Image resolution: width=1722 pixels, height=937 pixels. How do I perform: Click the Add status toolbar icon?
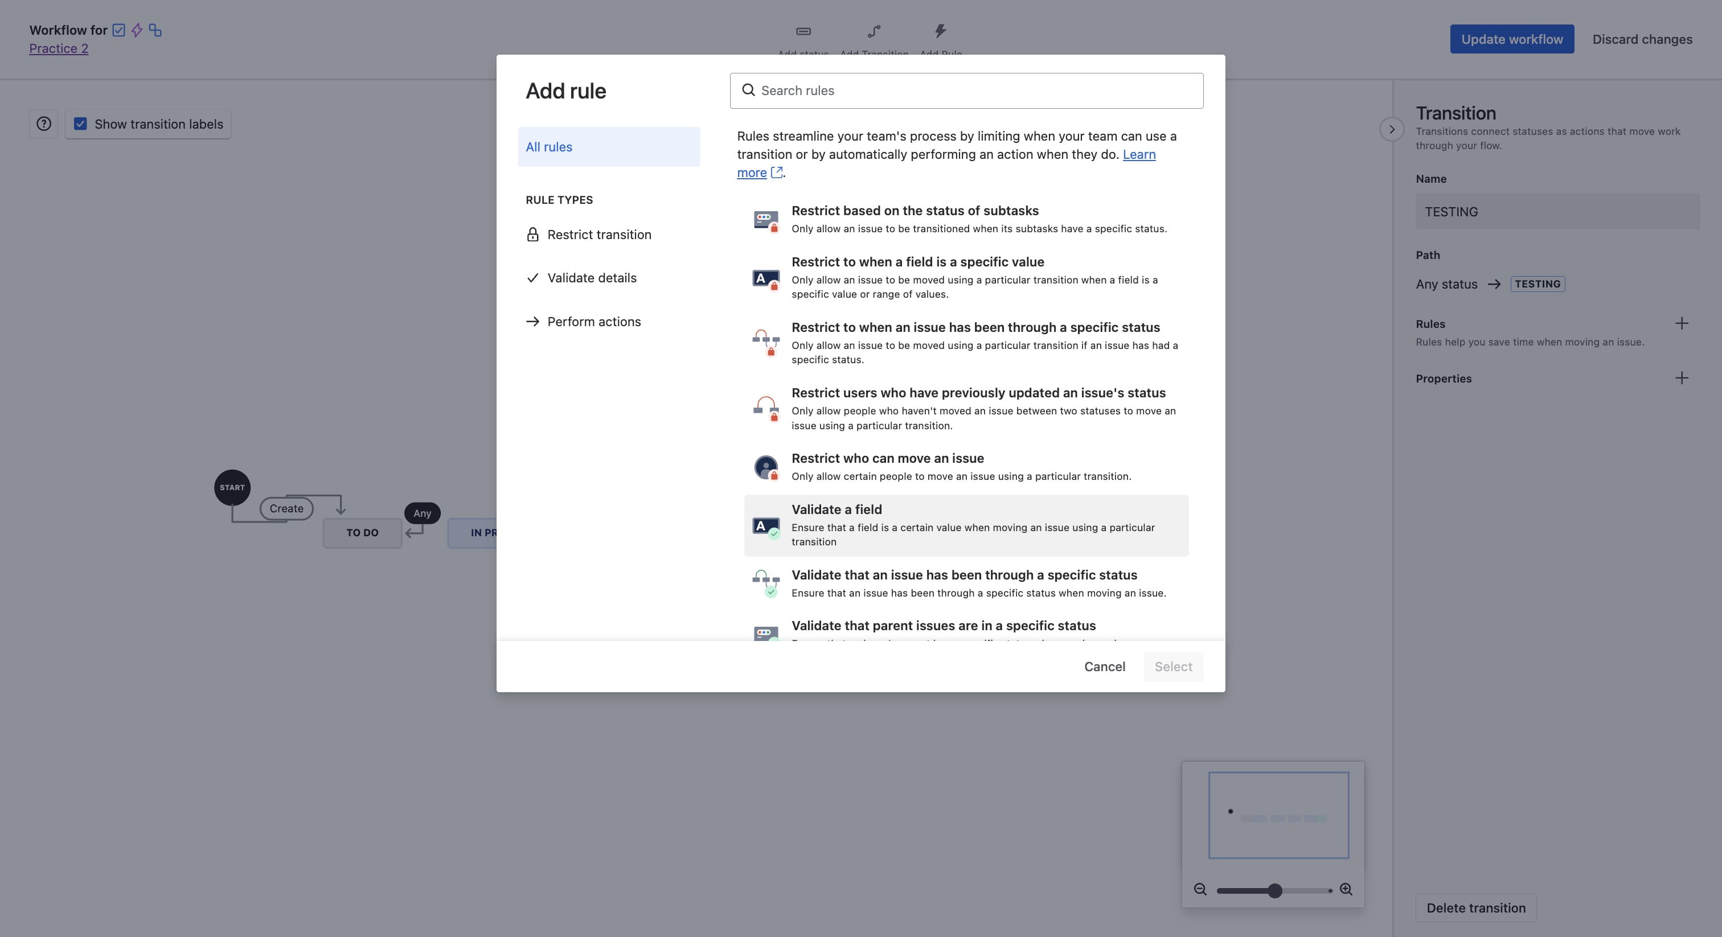coord(803,31)
